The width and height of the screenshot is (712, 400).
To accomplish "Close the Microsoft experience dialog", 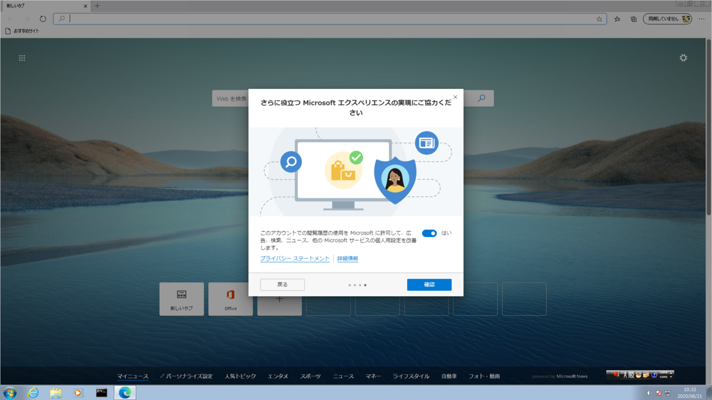I will pyautogui.click(x=455, y=97).
